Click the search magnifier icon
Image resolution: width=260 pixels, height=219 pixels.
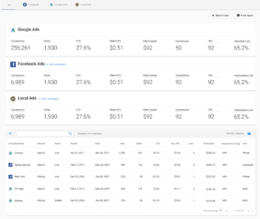[x=70, y=133]
